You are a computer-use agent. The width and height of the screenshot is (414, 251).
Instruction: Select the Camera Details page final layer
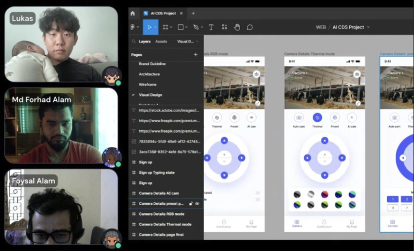coord(166,234)
